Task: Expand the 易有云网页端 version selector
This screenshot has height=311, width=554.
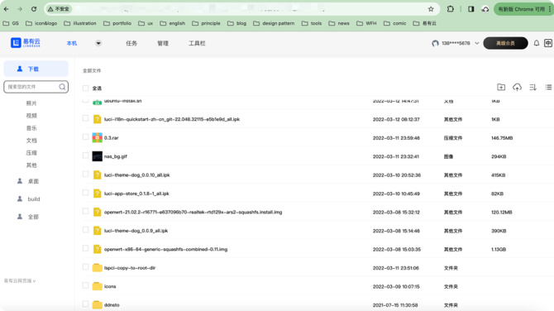Action: pos(20,281)
